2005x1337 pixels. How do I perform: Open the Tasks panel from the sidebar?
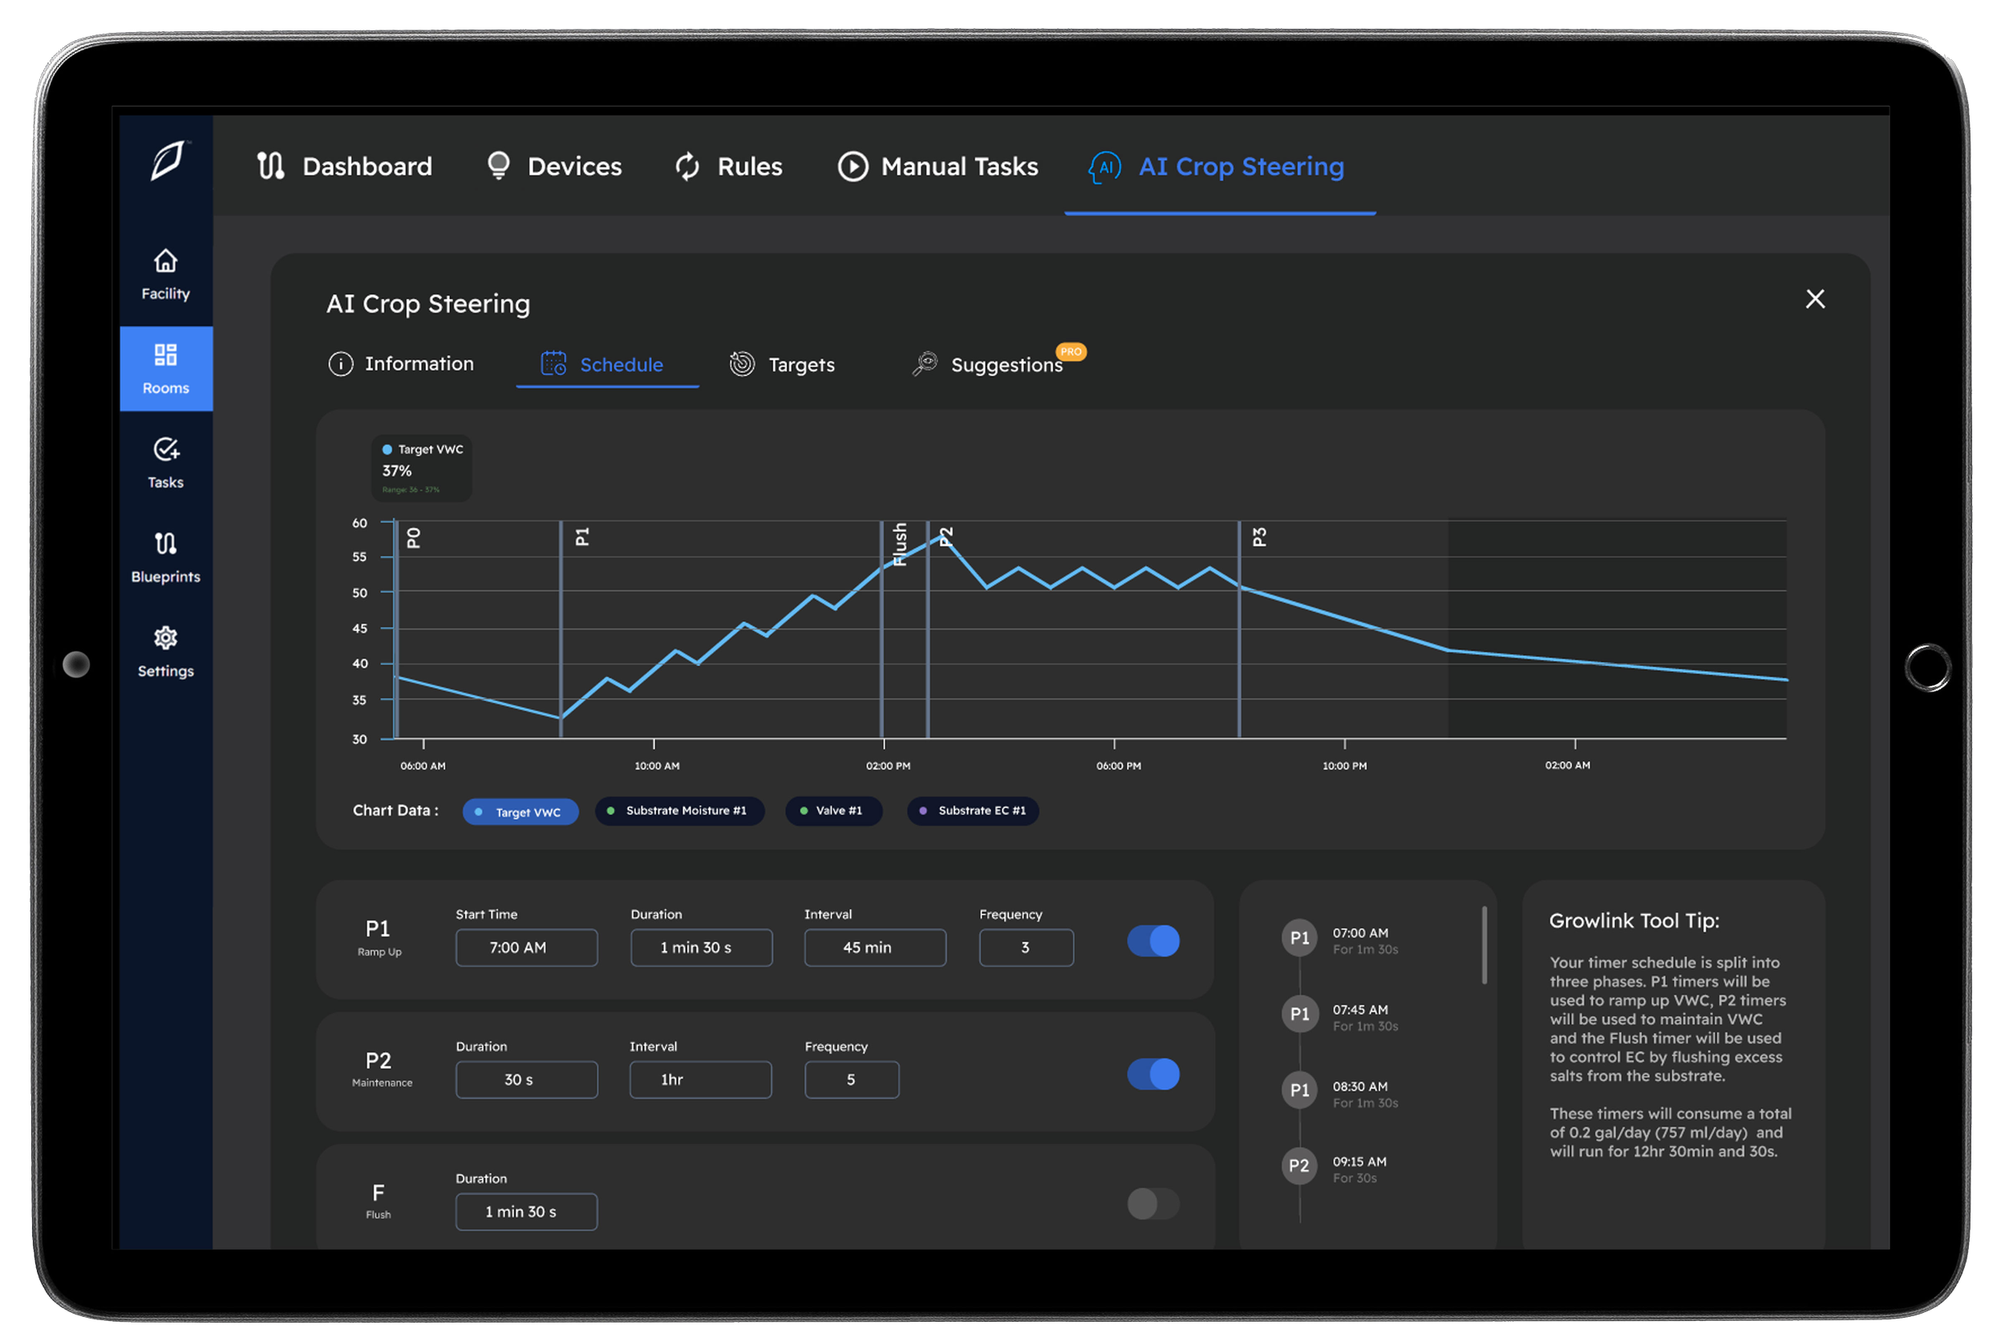(x=164, y=463)
